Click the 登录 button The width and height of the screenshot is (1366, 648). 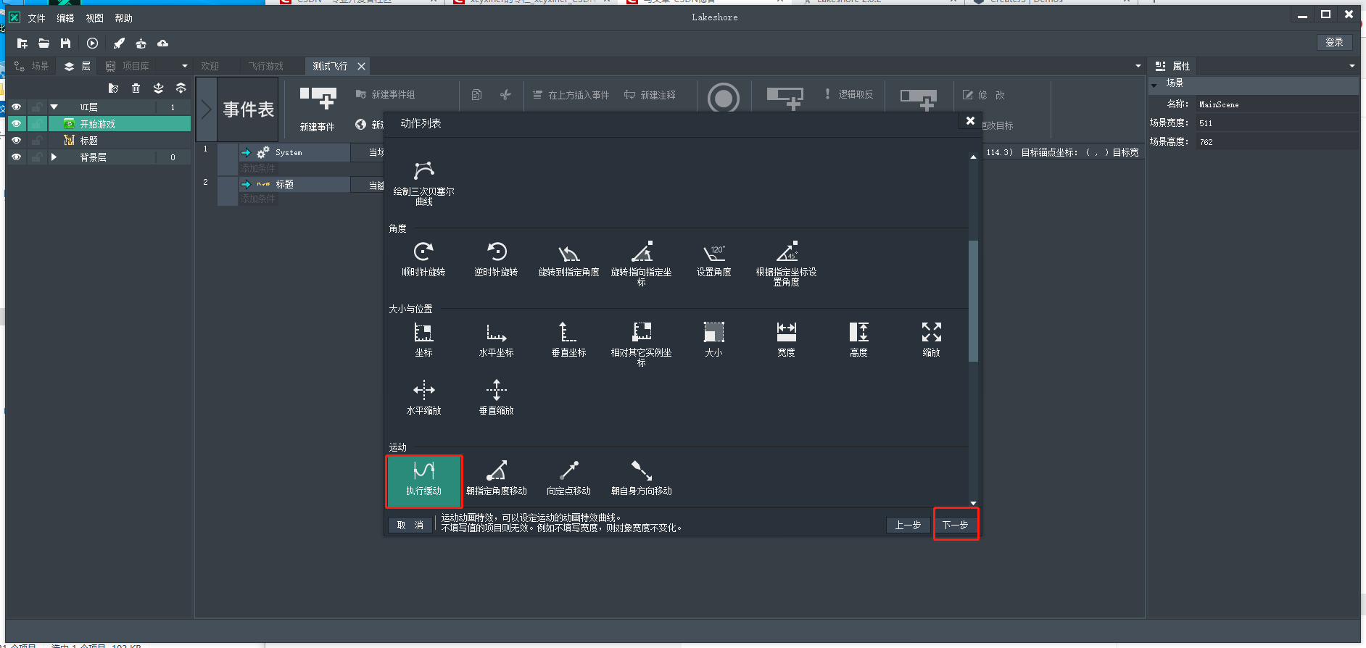click(1334, 42)
